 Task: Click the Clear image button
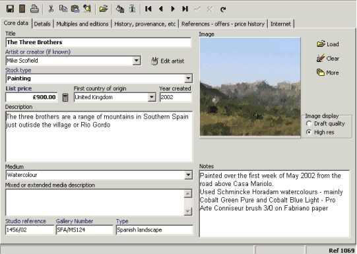[x=328, y=59]
